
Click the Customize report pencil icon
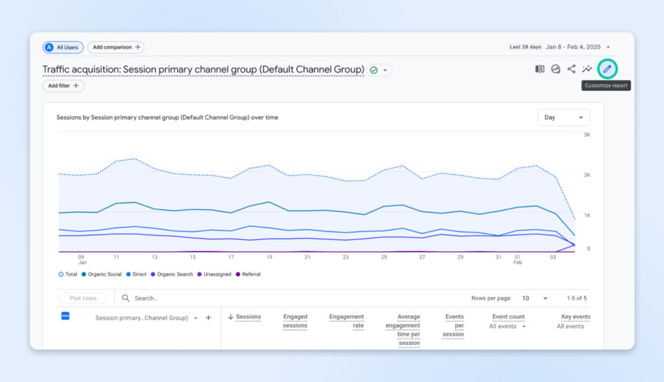tap(607, 69)
